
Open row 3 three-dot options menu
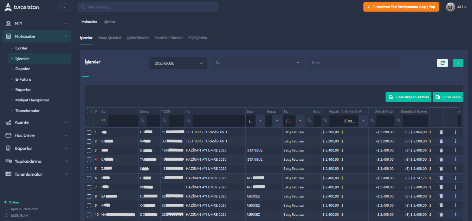pyautogui.click(x=455, y=150)
